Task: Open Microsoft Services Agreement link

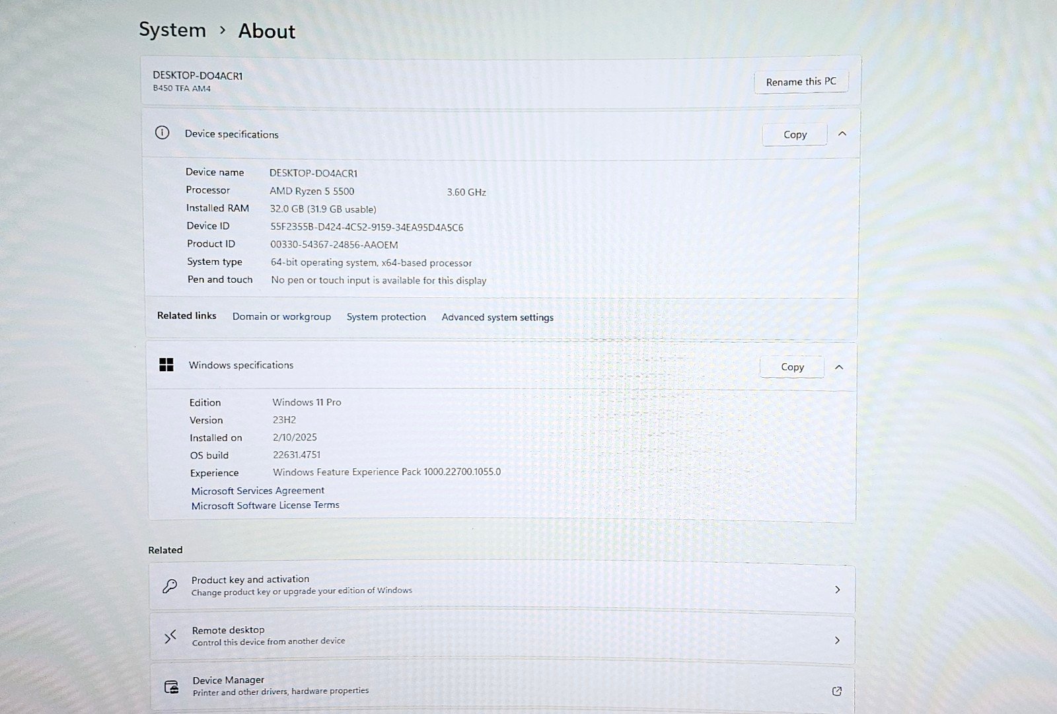Action: [x=258, y=491]
